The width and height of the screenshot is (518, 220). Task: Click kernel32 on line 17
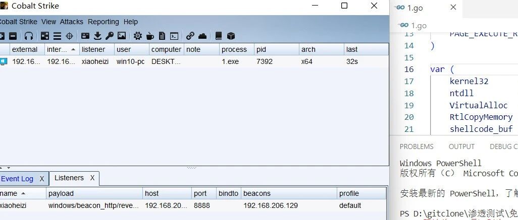[x=469, y=82]
